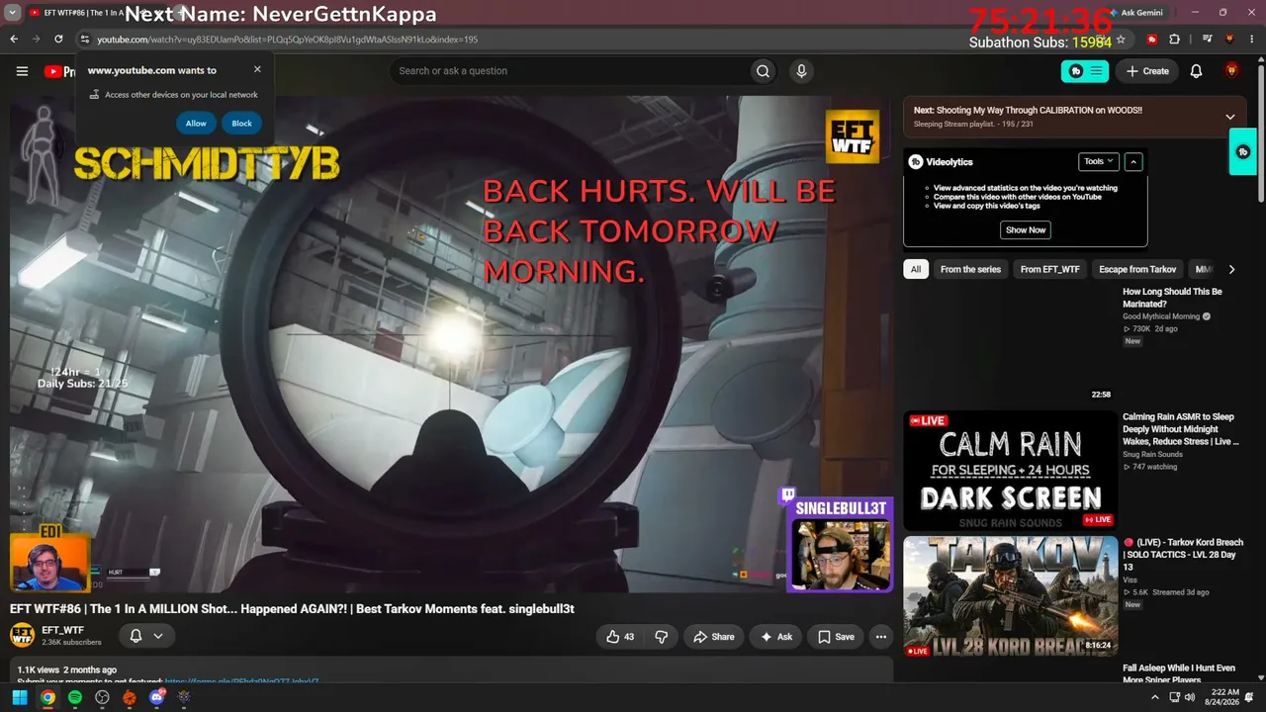
Task: Click the address bar URL
Action: [287, 40]
